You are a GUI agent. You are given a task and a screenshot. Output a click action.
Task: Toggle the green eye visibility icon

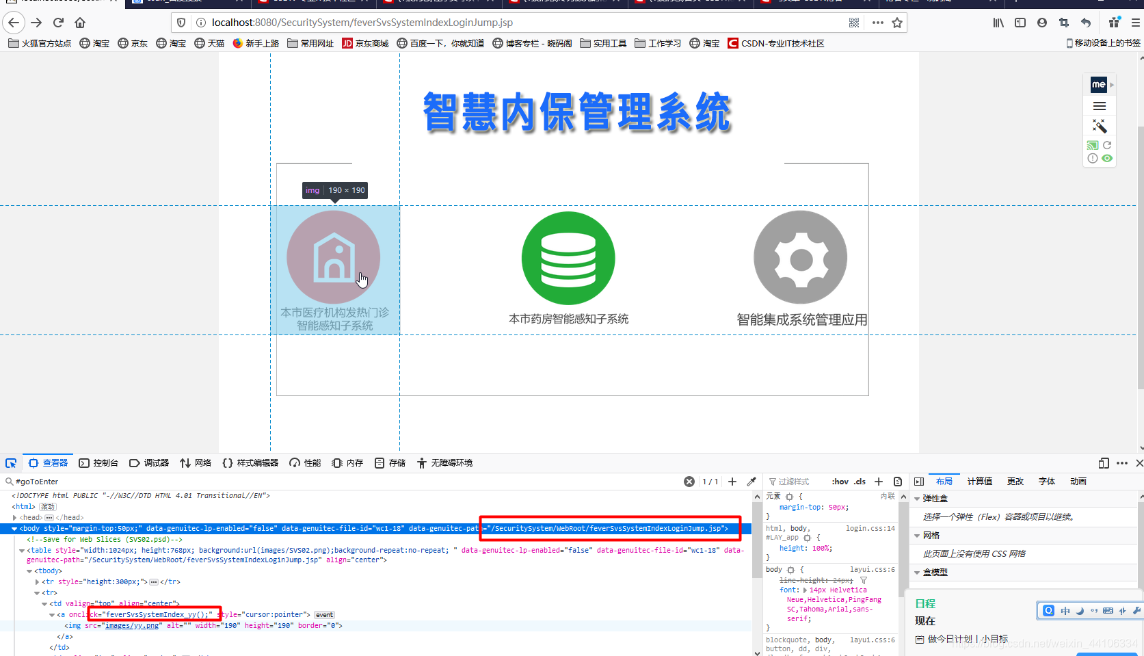click(x=1107, y=158)
